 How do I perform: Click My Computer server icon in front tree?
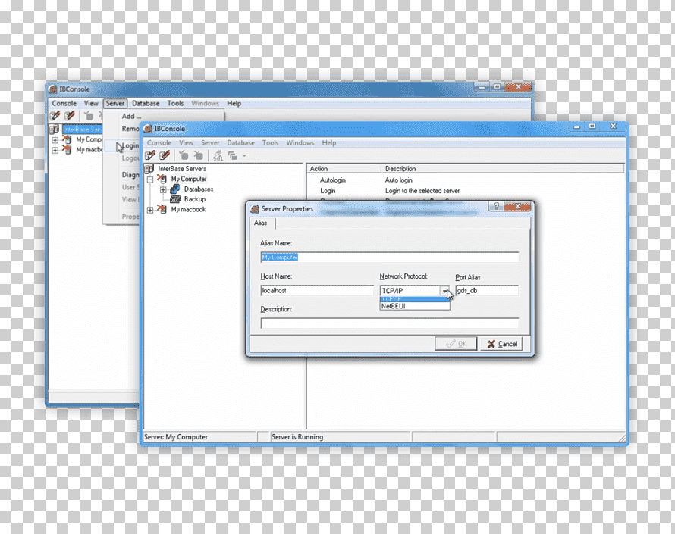pyautogui.click(x=162, y=179)
